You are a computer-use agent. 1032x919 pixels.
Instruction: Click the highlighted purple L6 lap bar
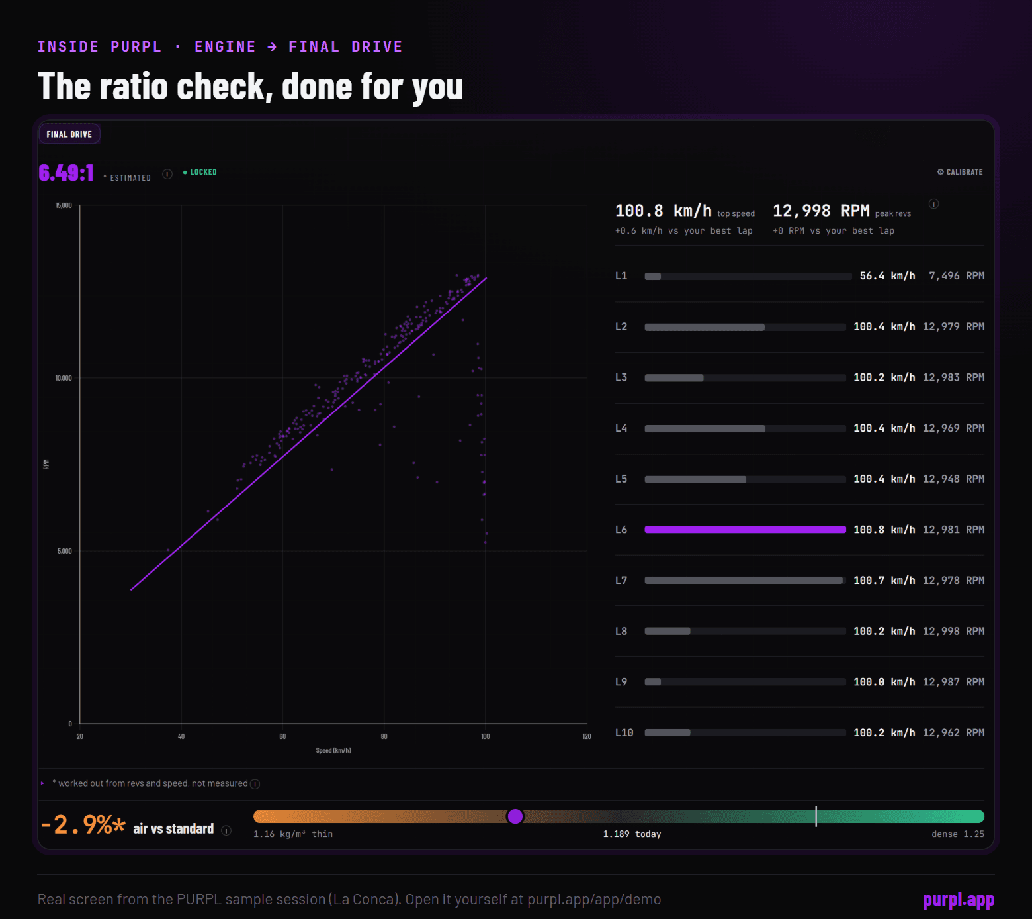745,530
